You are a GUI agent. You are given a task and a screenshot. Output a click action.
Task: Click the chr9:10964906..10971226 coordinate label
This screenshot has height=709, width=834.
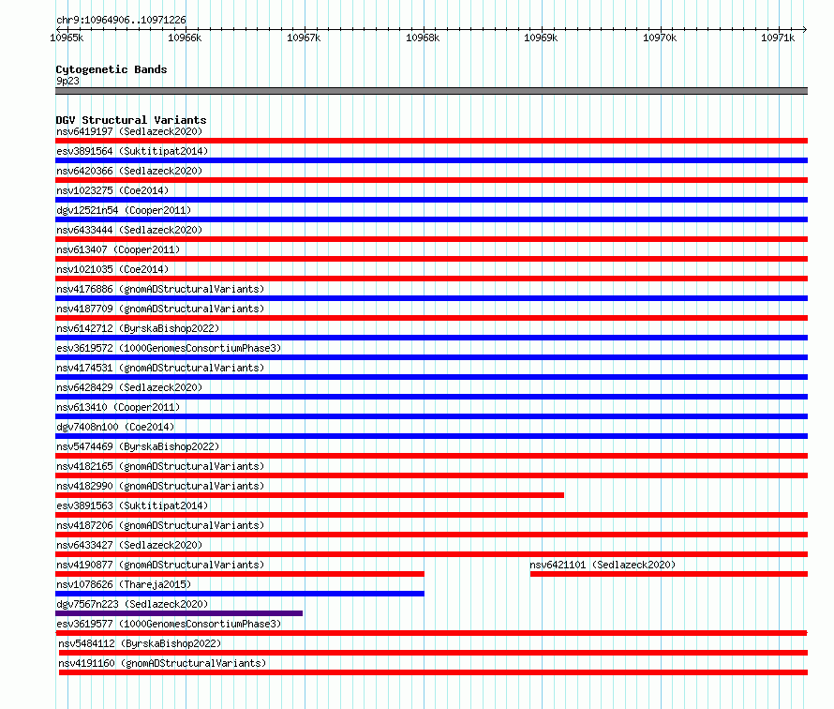click(x=121, y=20)
